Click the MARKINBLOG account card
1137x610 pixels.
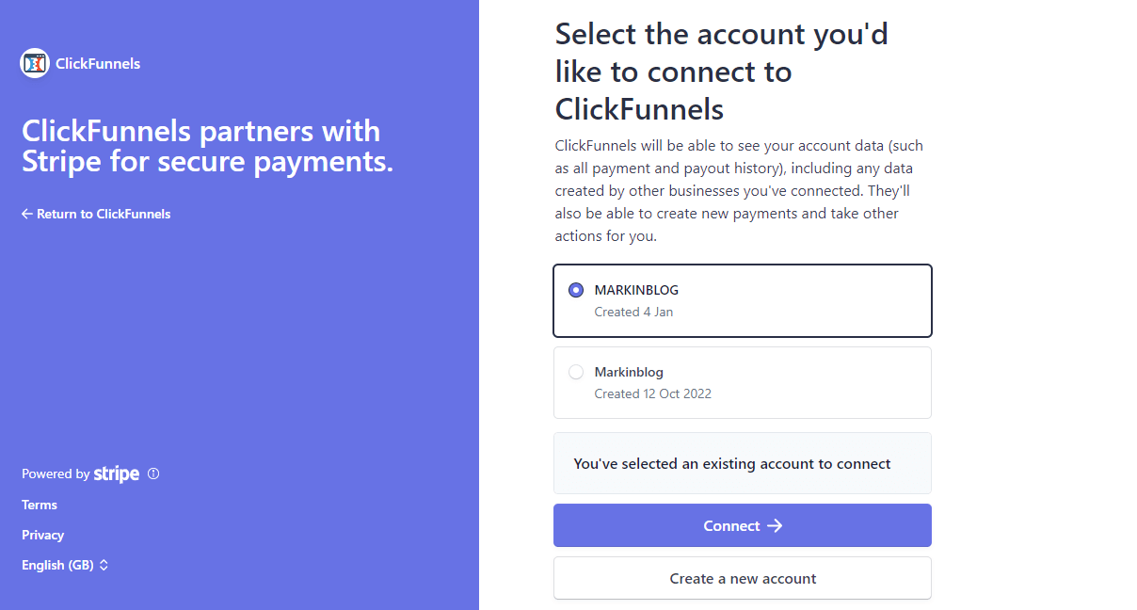[742, 300]
